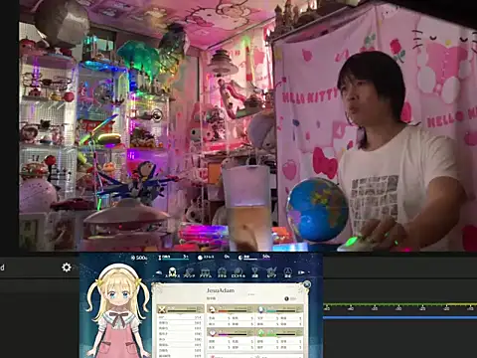Click the audio level meter scale
The image size is (477, 358).
[399, 306]
